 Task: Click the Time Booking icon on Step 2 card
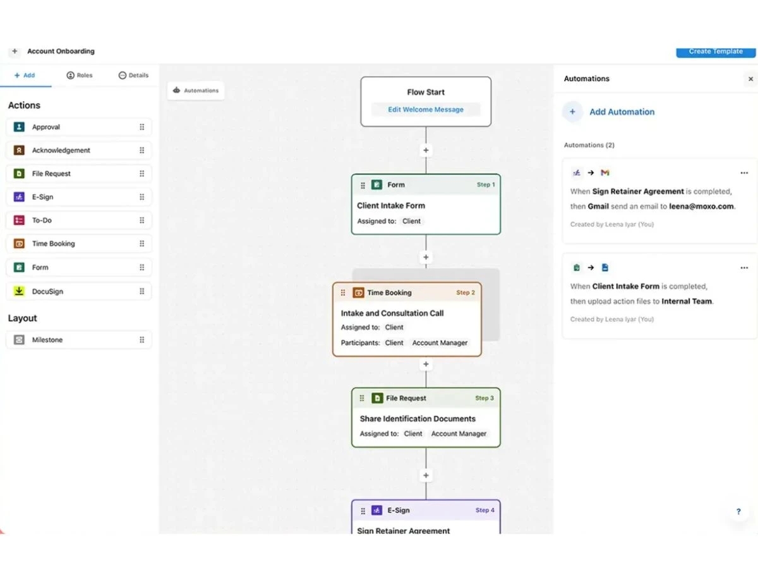358,293
